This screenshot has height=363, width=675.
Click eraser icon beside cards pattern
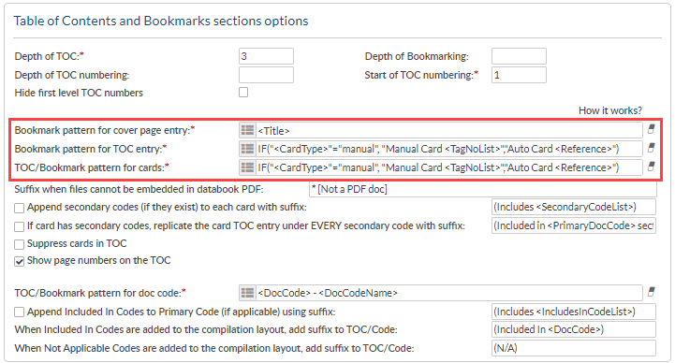pyautogui.click(x=652, y=167)
